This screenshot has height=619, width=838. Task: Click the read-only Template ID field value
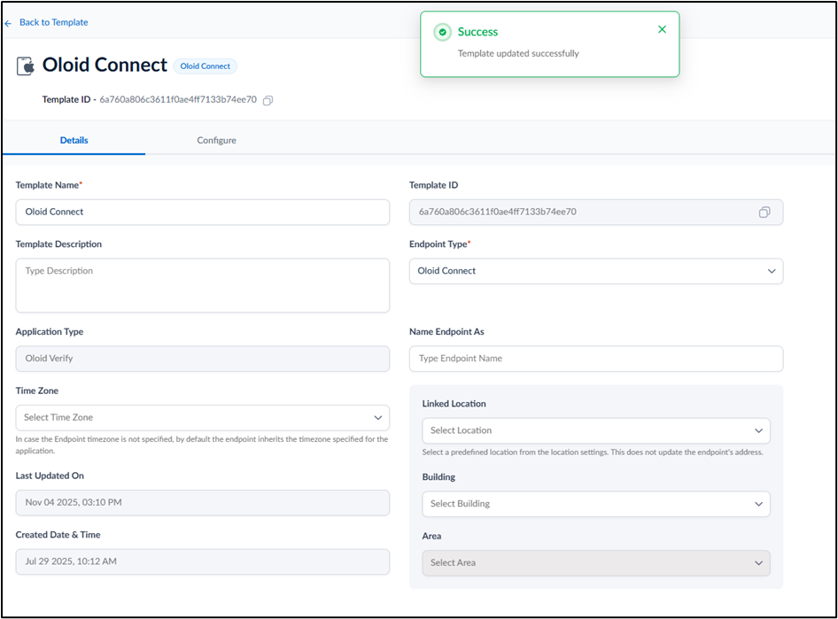pos(498,212)
